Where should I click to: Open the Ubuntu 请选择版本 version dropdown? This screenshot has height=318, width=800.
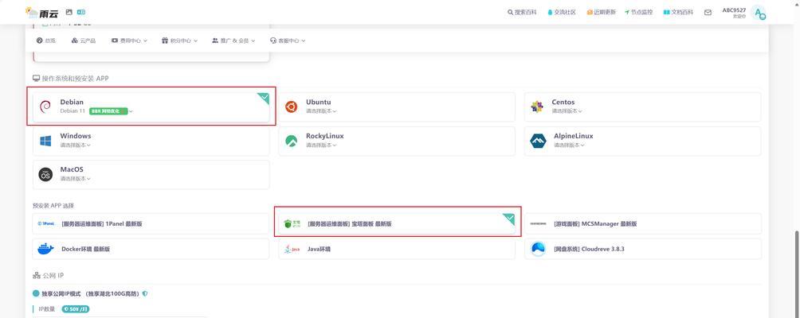pos(321,111)
